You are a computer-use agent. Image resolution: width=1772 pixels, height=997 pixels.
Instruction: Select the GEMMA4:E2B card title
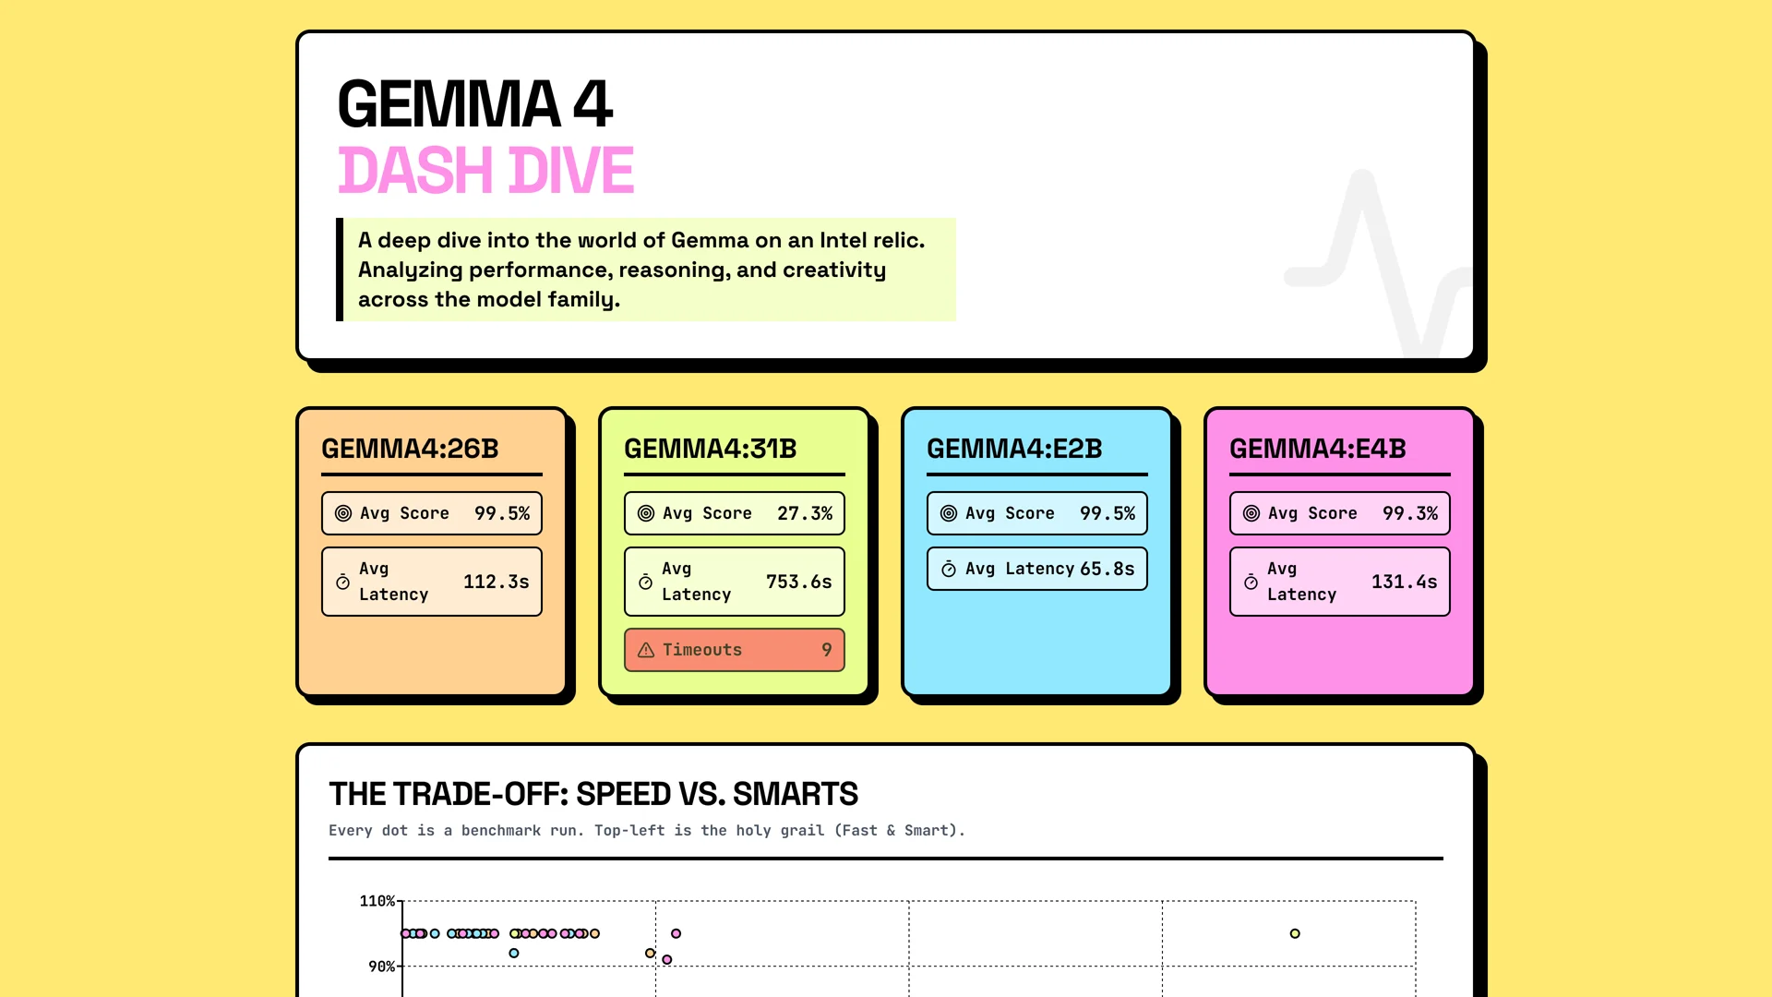tap(1014, 449)
